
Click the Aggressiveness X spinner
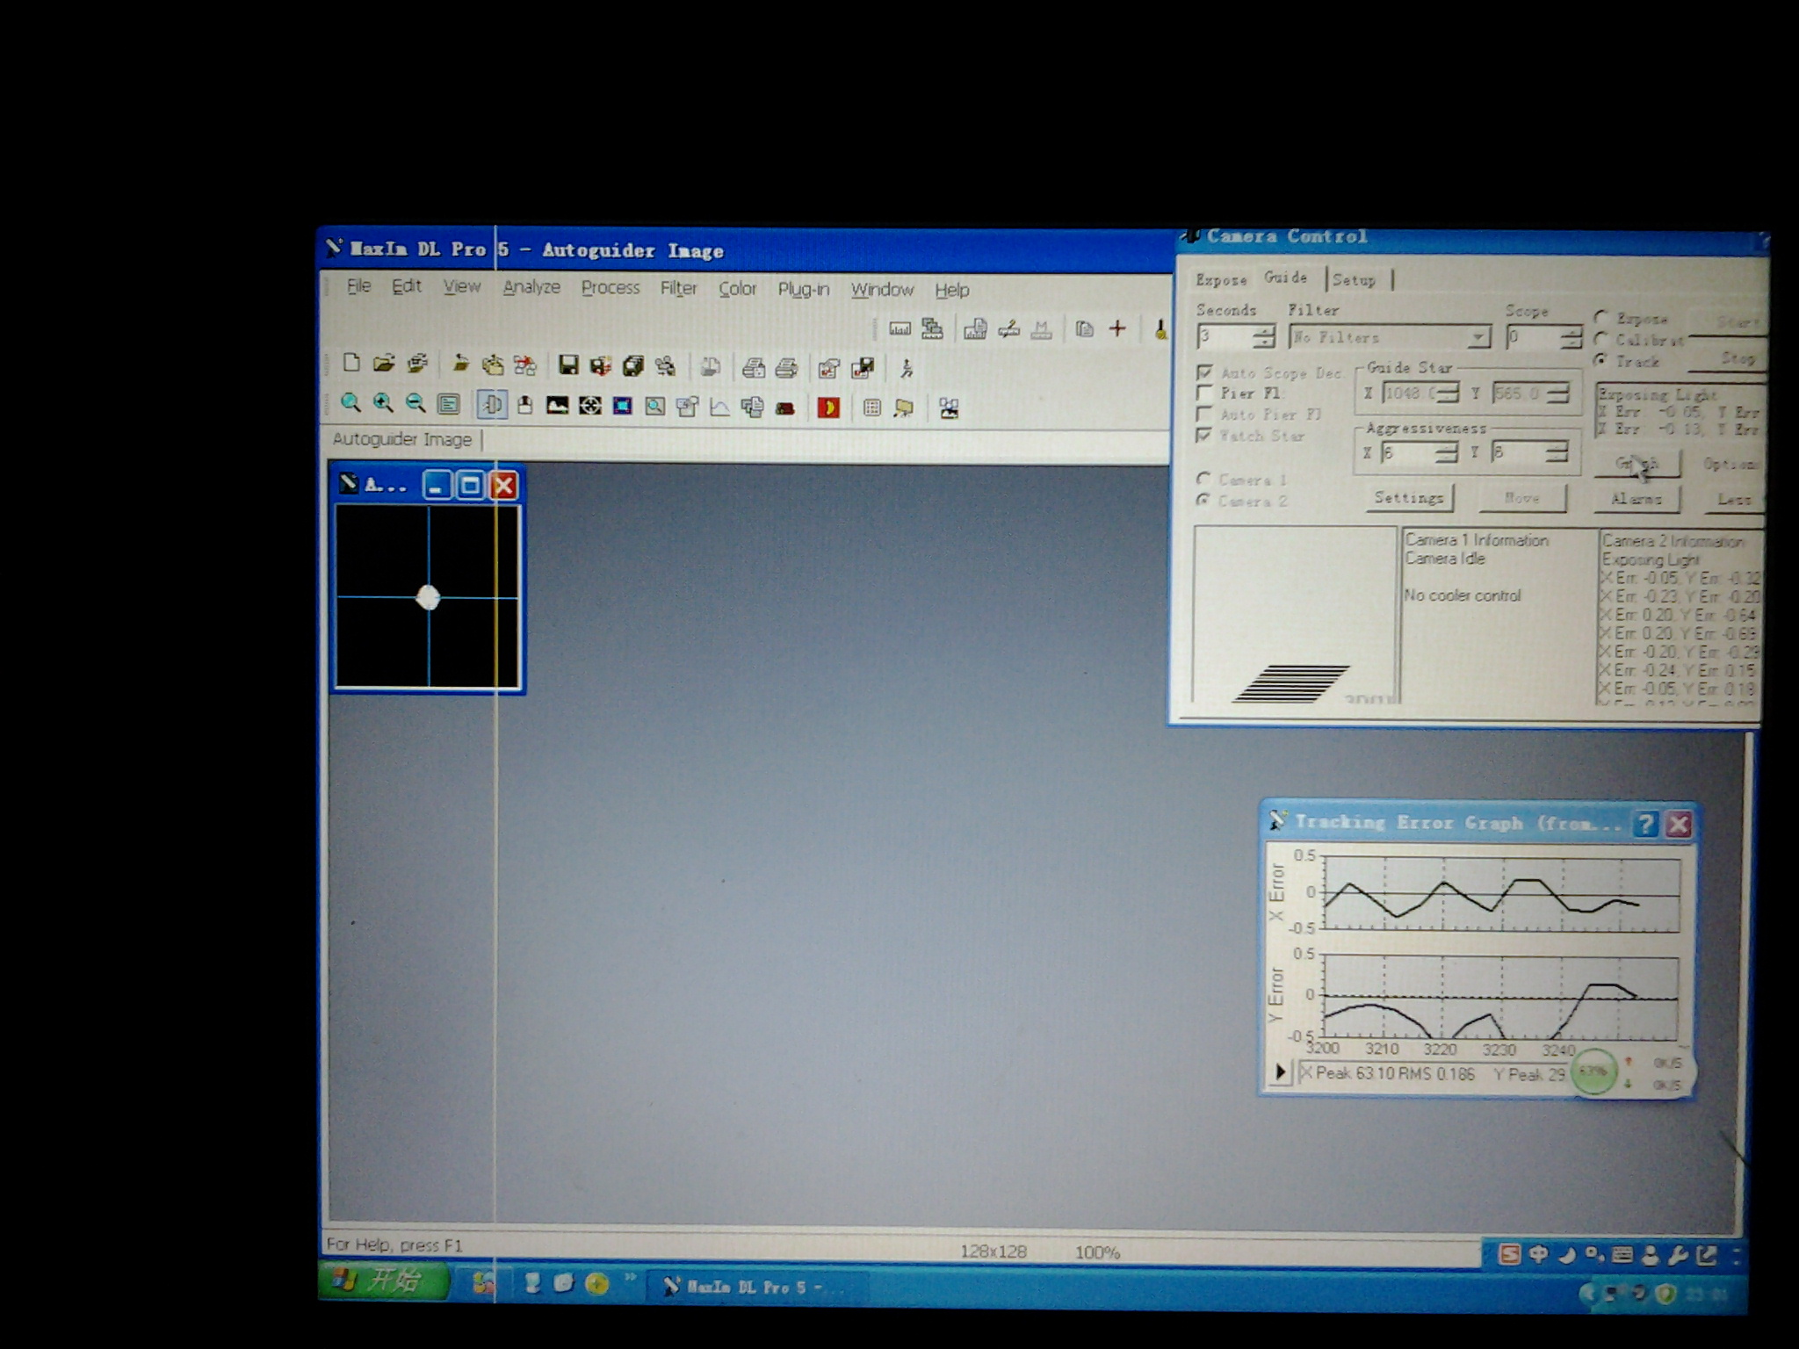[1446, 452]
